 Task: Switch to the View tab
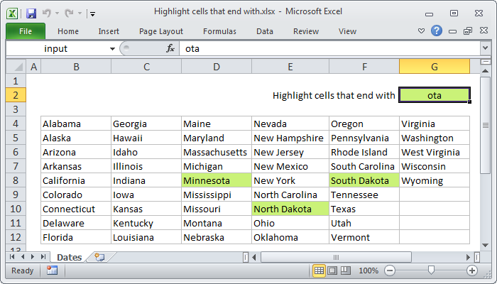tap(347, 31)
